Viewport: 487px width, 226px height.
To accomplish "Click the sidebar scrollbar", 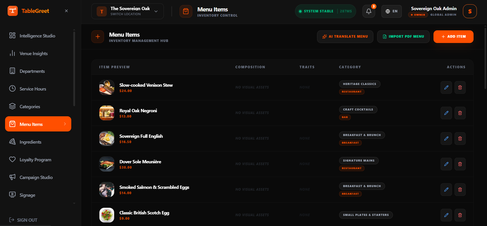I will (74, 68).
